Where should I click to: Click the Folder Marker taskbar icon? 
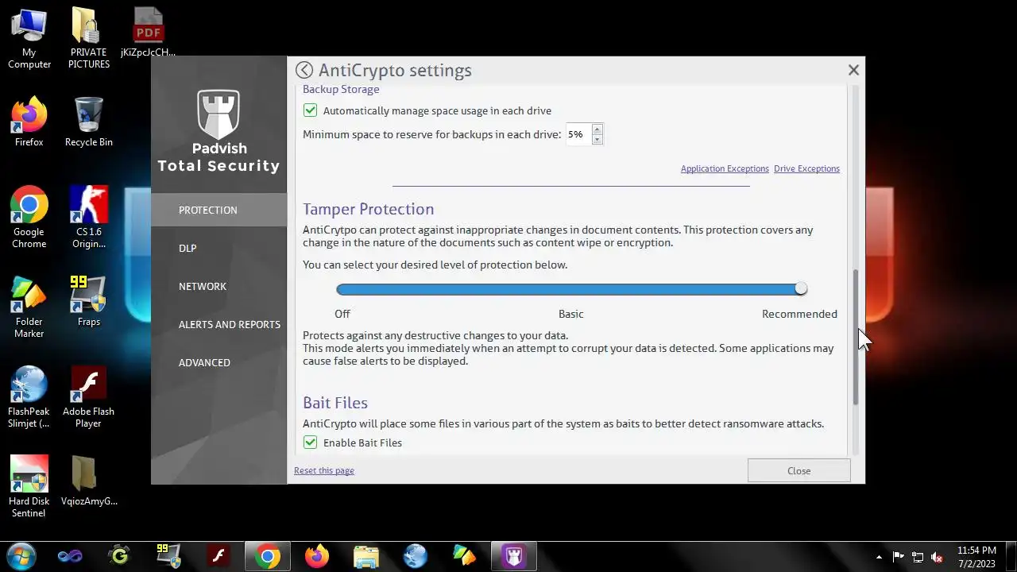[x=465, y=556]
